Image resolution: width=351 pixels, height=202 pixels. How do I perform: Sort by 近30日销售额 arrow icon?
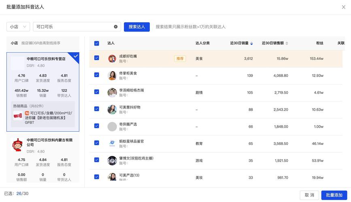287,43
